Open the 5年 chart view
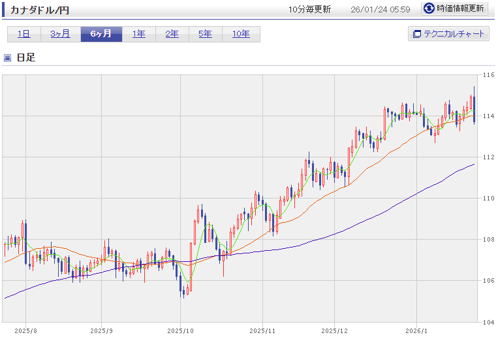The width and height of the screenshot is (498, 337). point(206,34)
